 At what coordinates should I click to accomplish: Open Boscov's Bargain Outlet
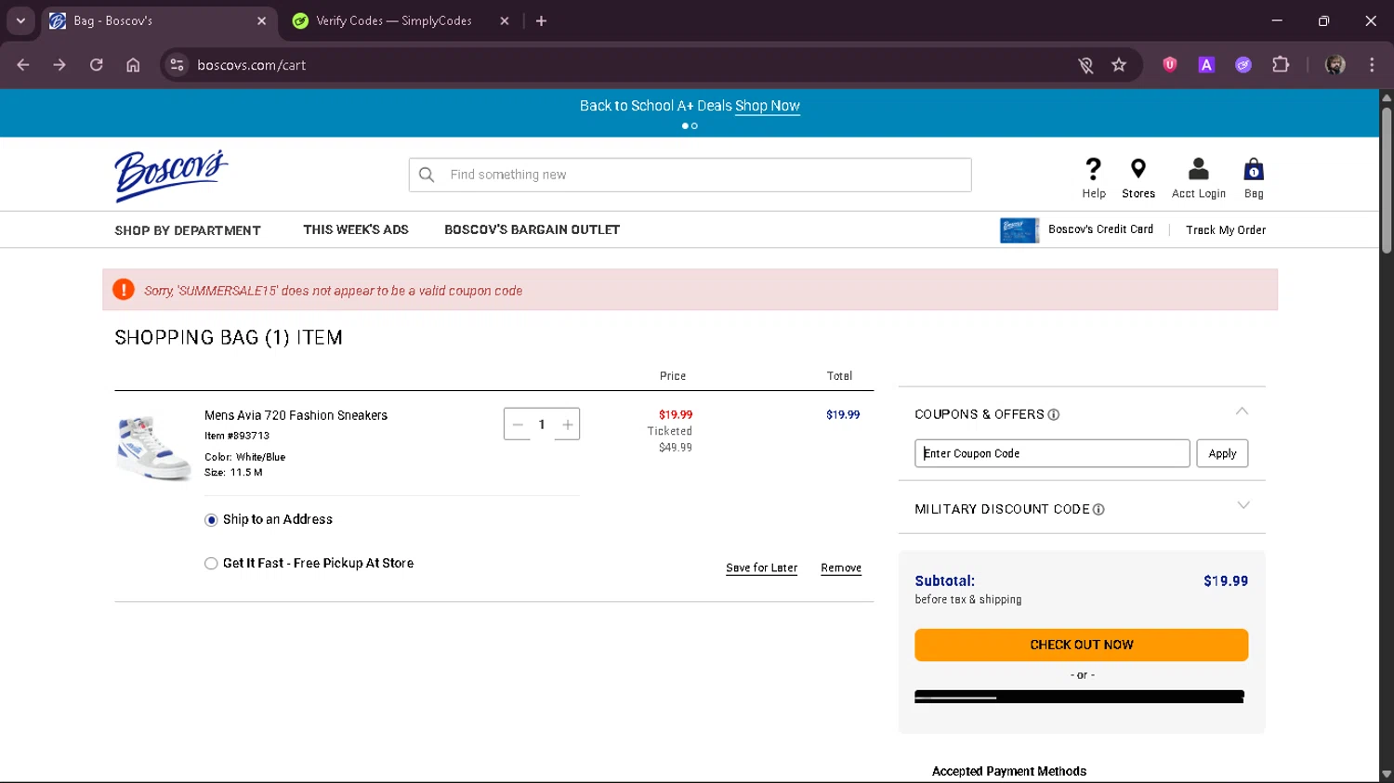(x=532, y=229)
